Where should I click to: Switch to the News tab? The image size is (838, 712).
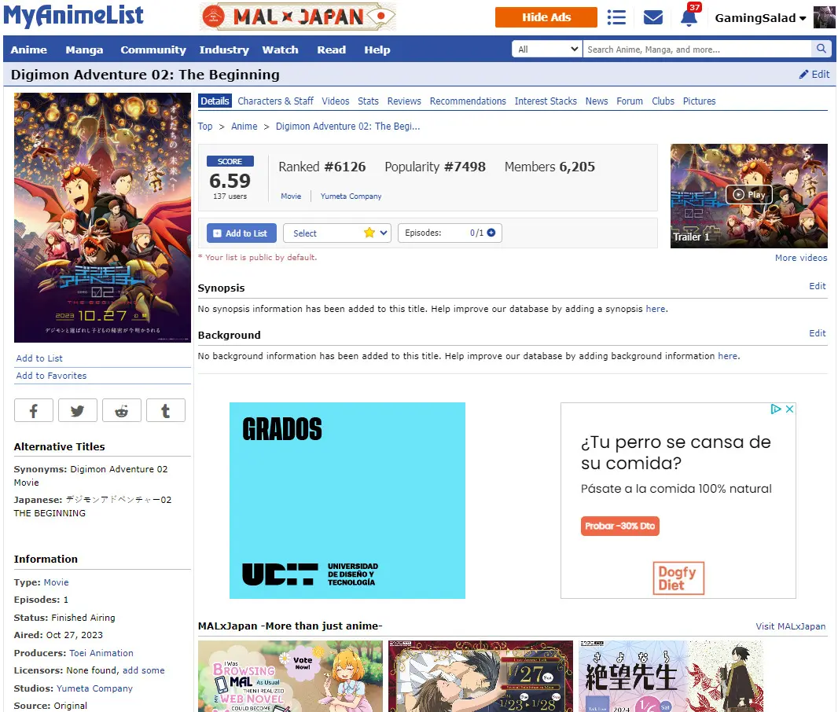(597, 101)
